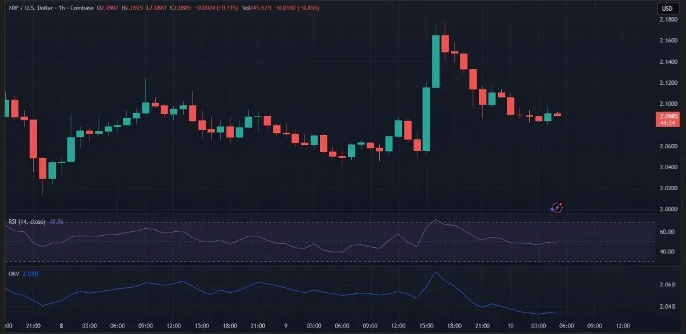Click the 2.0200 price axis label
Viewport: 686px width, 334px height.
click(x=667, y=188)
